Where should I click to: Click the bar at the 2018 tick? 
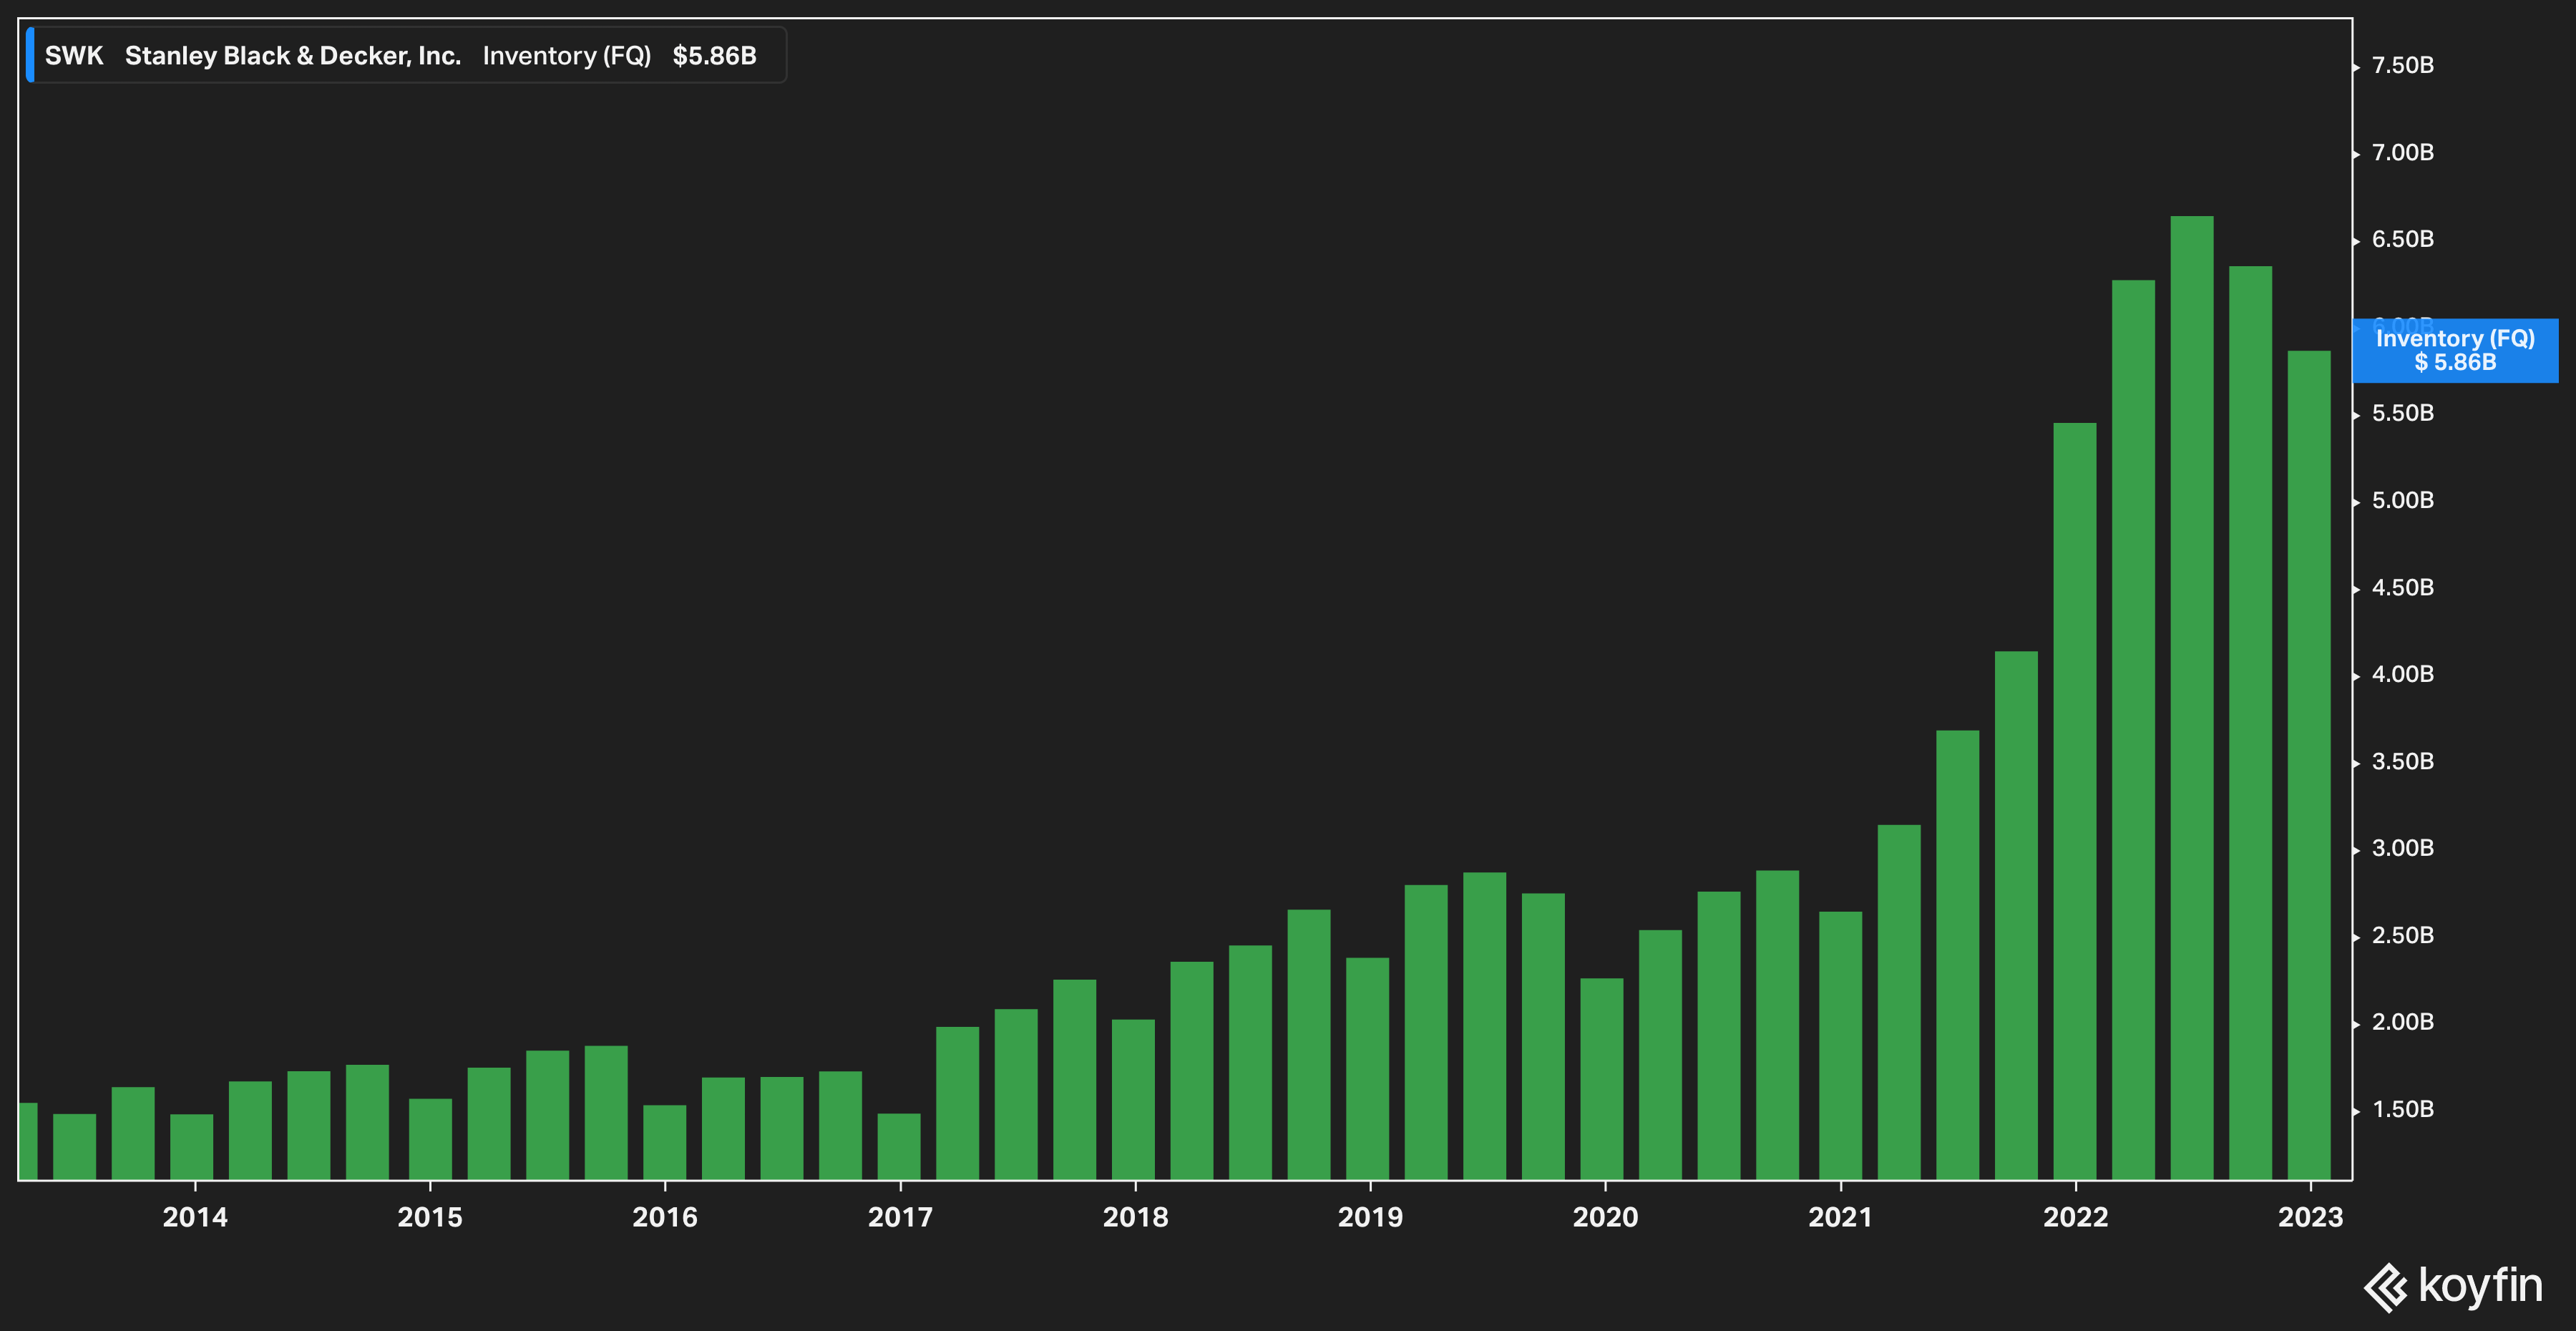pos(1133,1100)
